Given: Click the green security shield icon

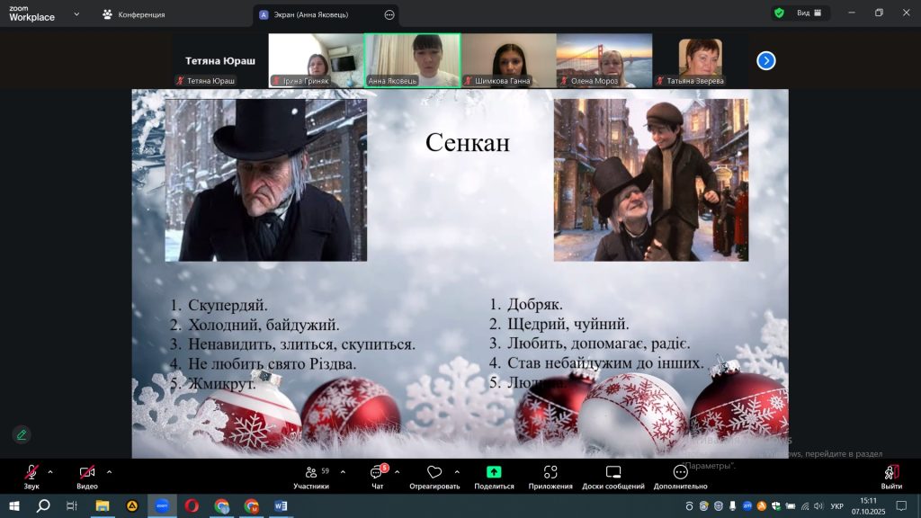Looking at the screenshot, I should (x=779, y=13).
